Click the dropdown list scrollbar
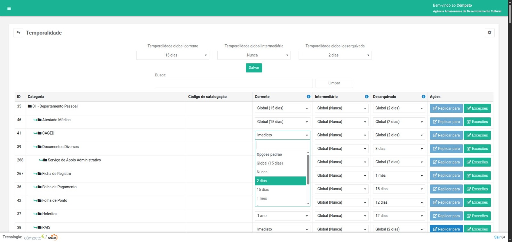The width and height of the screenshot is (512, 242). 308,169
